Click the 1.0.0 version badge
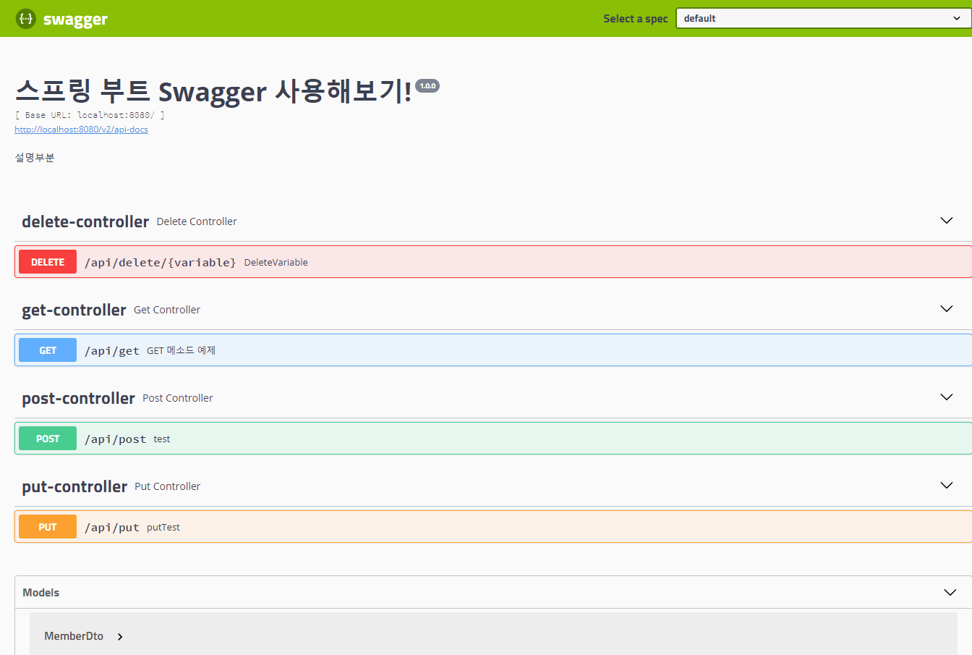 click(x=427, y=85)
